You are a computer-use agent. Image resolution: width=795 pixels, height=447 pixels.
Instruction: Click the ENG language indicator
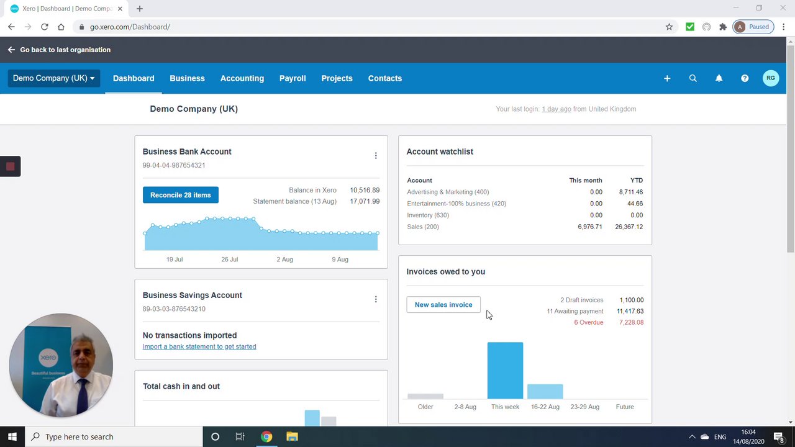coord(720,436)
